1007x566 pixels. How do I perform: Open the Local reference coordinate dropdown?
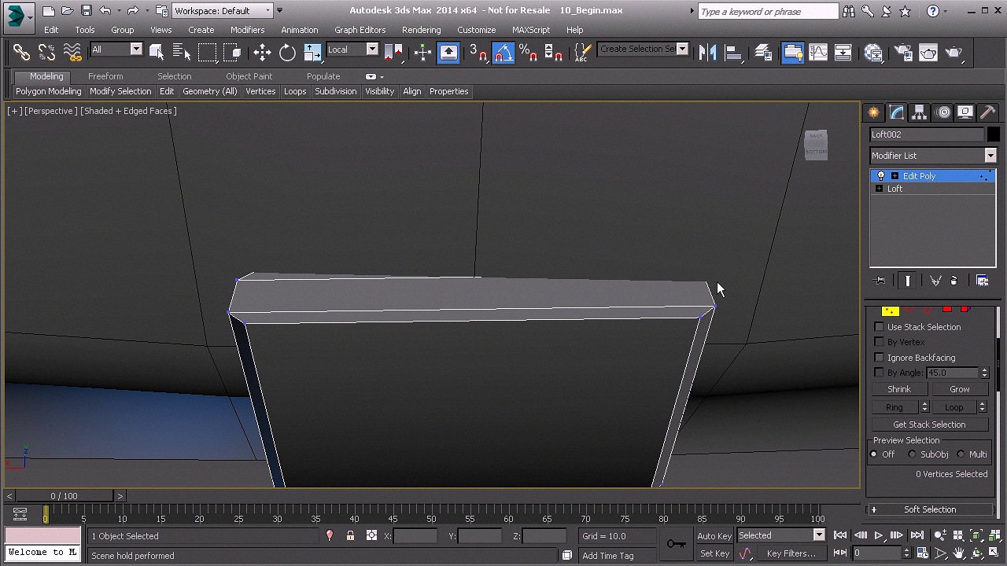click(352, 50)
